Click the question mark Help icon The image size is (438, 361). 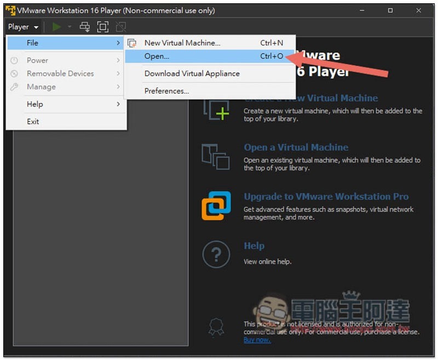216,255
